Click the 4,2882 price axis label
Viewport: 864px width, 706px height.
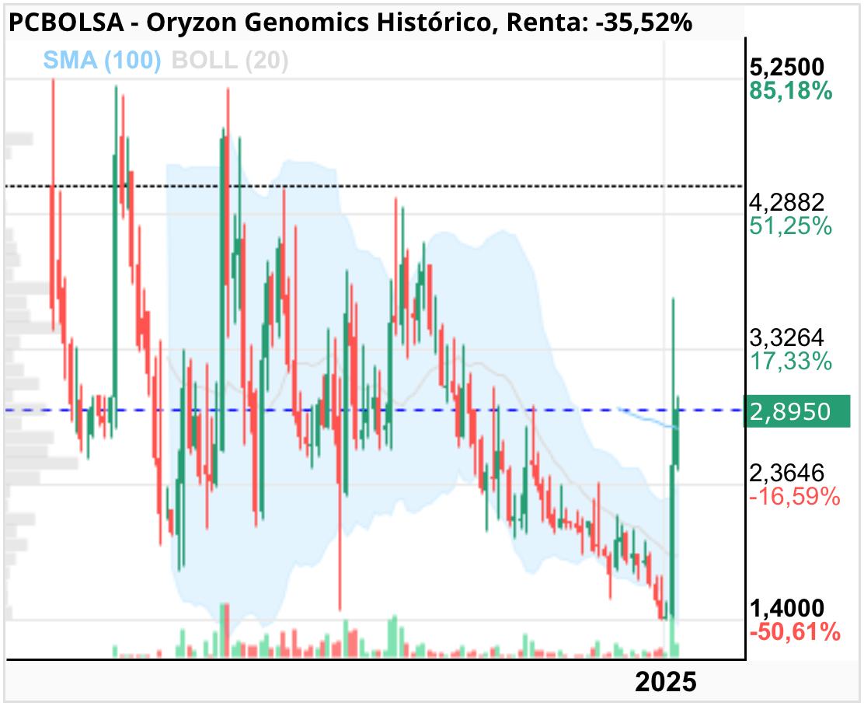point(787,202)
